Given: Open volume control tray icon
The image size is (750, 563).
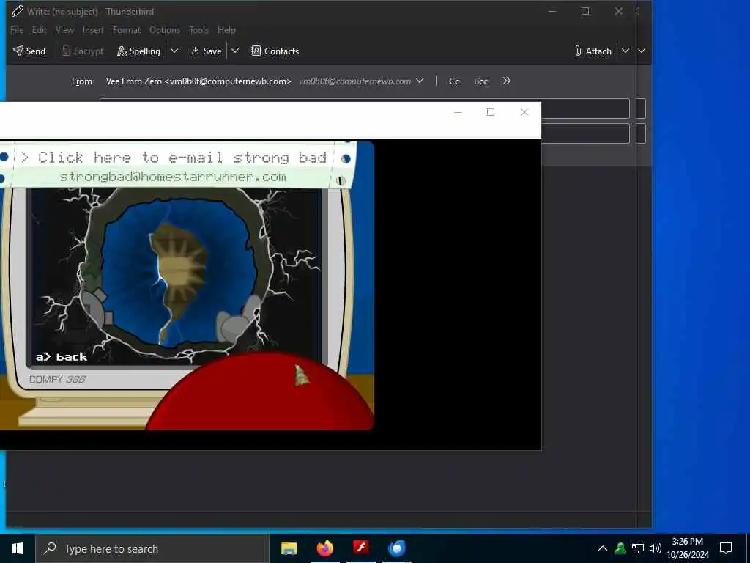Looking at the screenshot, I should coord(656,548).
